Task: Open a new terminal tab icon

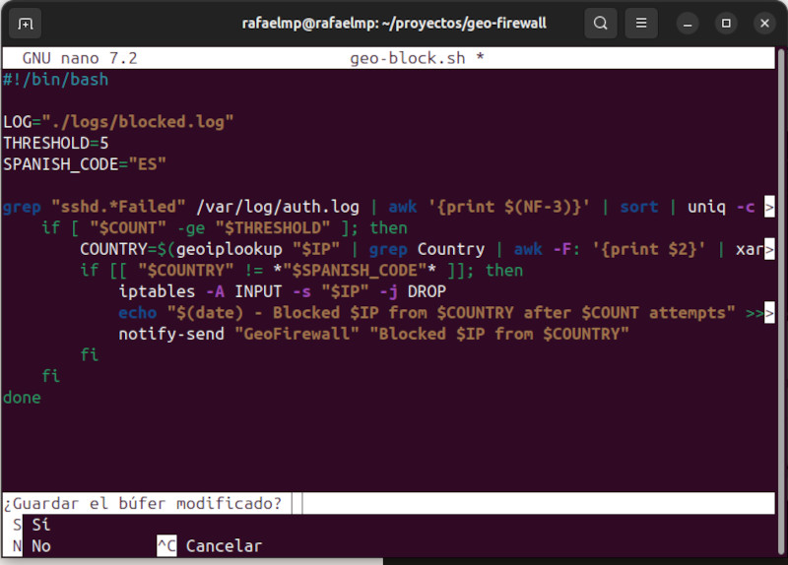Action: click(26, 24)
